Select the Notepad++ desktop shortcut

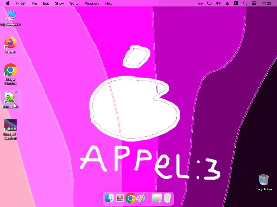click(11, 100)
